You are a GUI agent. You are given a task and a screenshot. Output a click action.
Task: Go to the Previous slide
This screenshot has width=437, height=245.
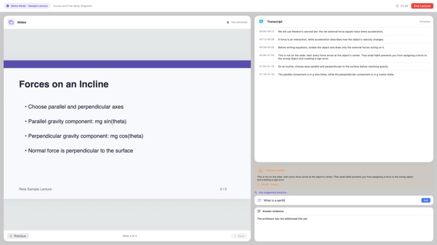[18, 236]
